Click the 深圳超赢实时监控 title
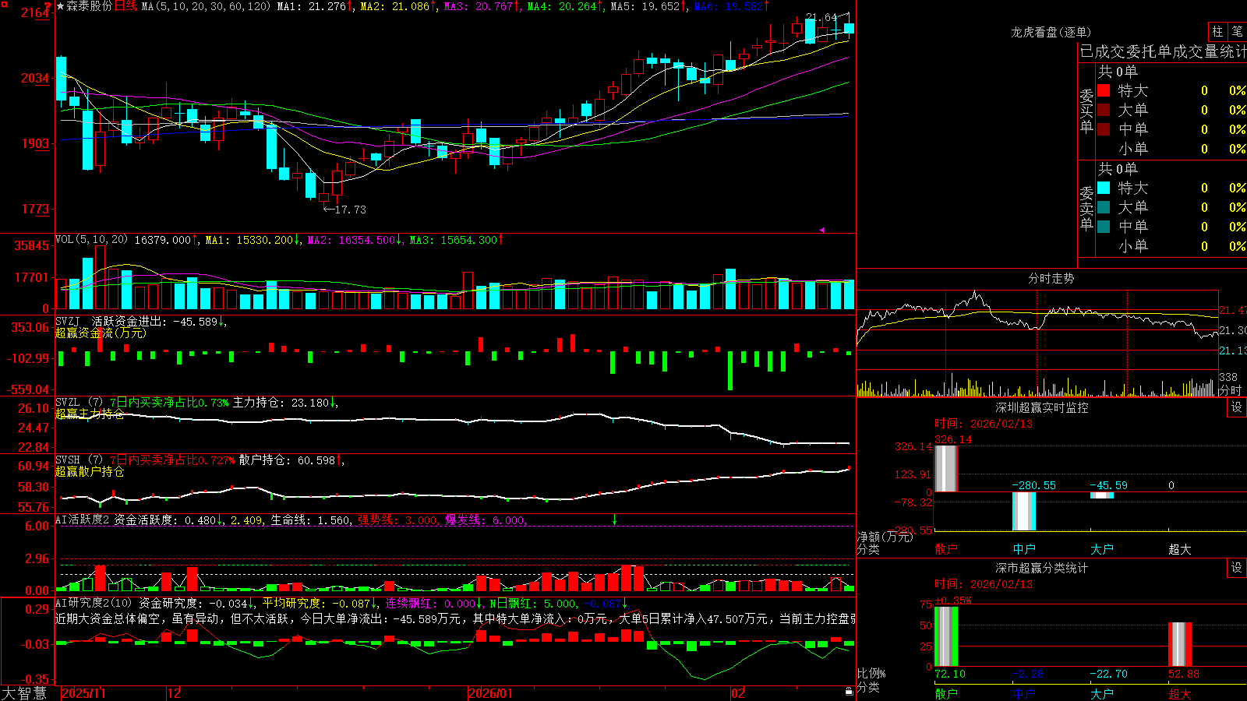1247x701 pixels. [1041, 407]
